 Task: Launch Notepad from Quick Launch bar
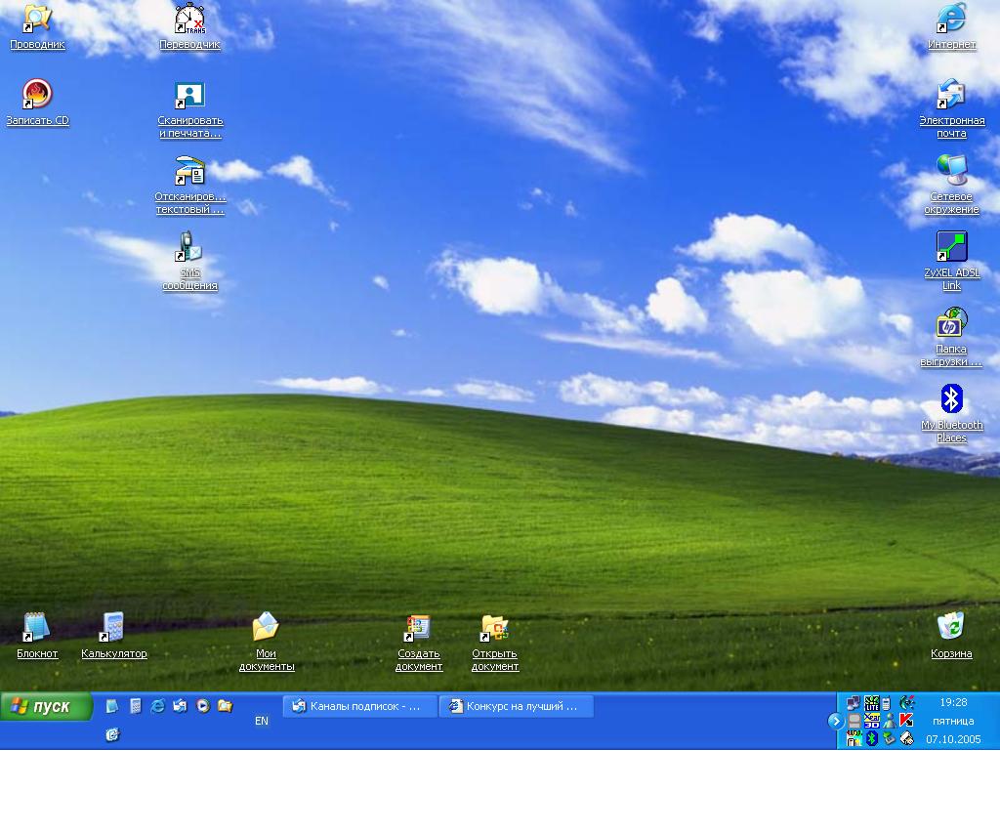point(111,706)
